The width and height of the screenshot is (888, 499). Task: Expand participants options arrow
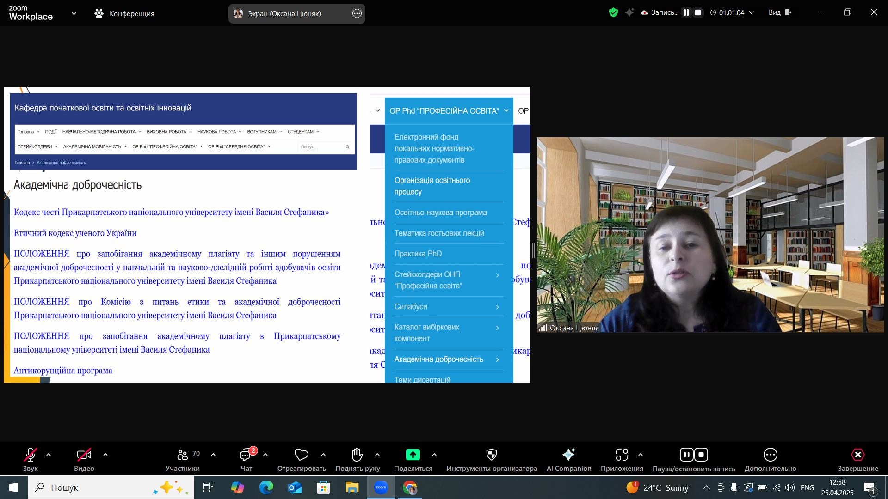click(x=213, y=455)
